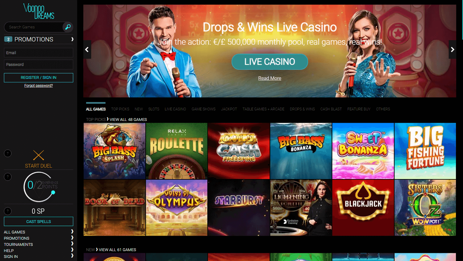
Task: Click the Email input field
Action: click(x=39, y=53)
